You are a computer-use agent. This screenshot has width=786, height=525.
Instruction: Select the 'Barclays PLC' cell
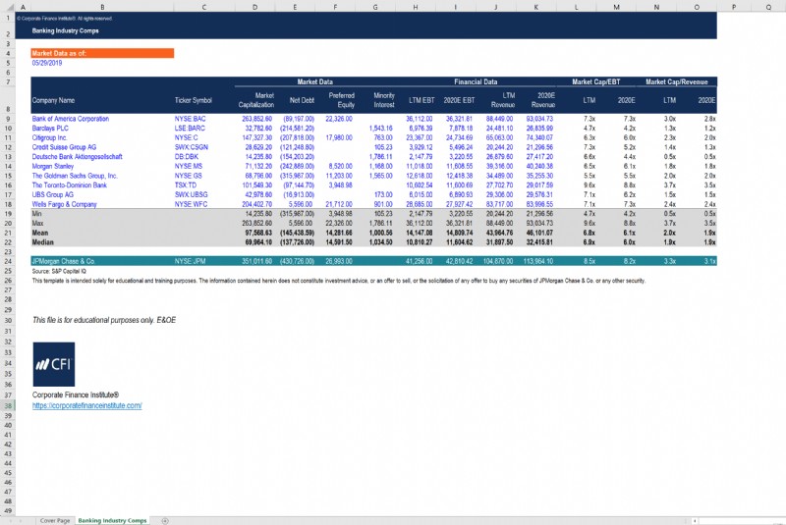pyautogui.click(x=50, y=129)
